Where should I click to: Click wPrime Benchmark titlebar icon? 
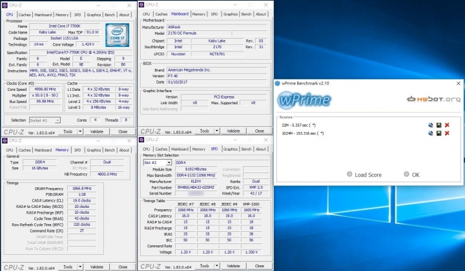click(278, 83)
